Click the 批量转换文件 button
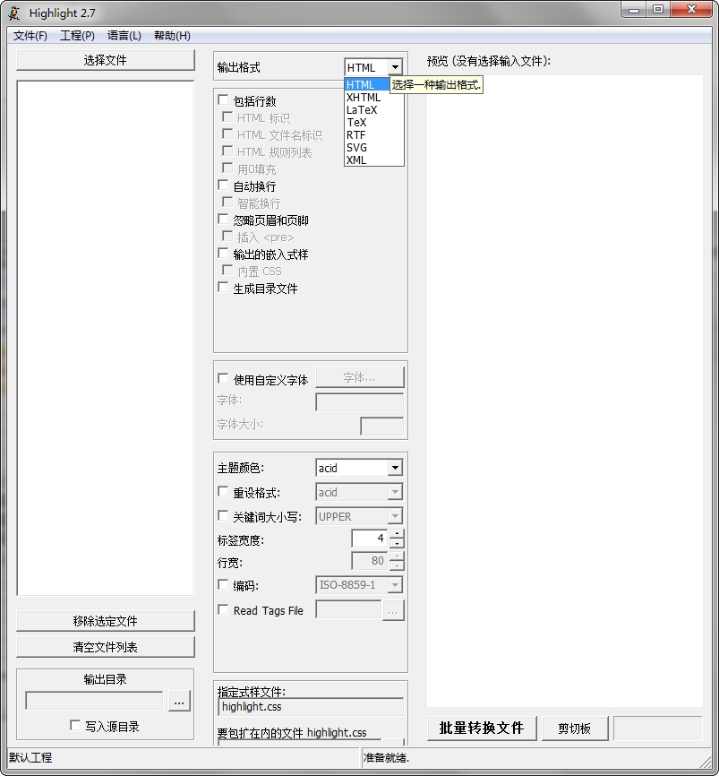This screenshot has width=719, height=776. click(482, 729)
